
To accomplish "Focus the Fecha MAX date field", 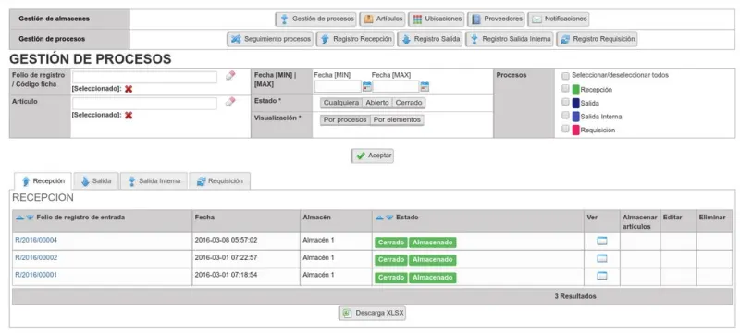I will pos(396,86).
